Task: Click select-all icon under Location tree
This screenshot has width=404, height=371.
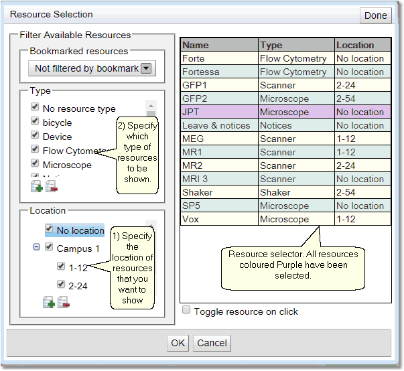Action: [x=48, y=303]
